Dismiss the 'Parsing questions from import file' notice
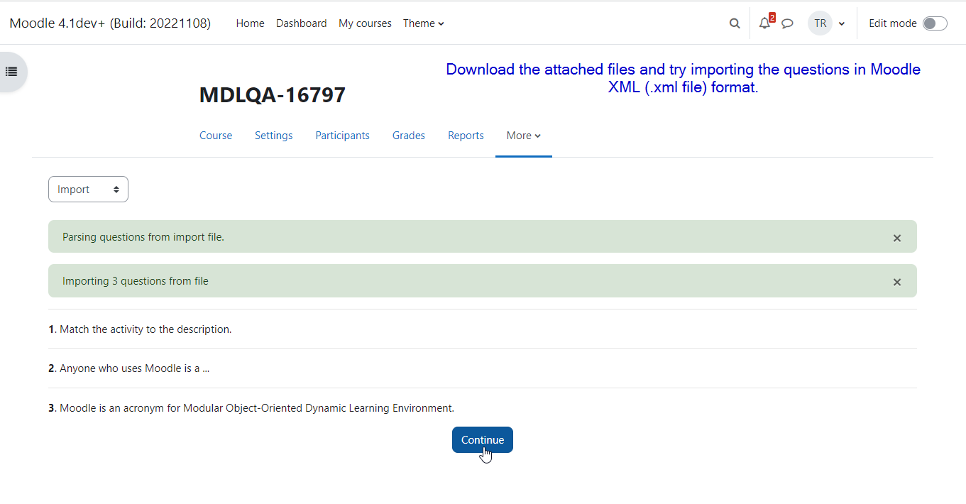 pyautogui.click(x=897, y=238)
